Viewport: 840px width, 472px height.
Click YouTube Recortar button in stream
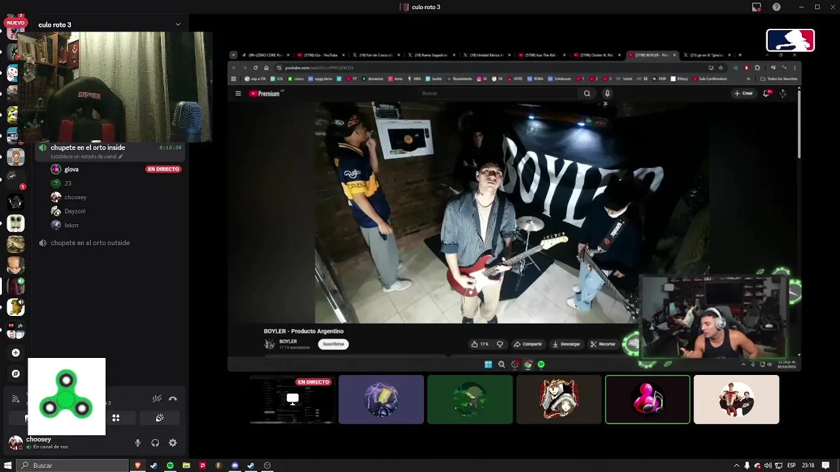coord(602,344)
